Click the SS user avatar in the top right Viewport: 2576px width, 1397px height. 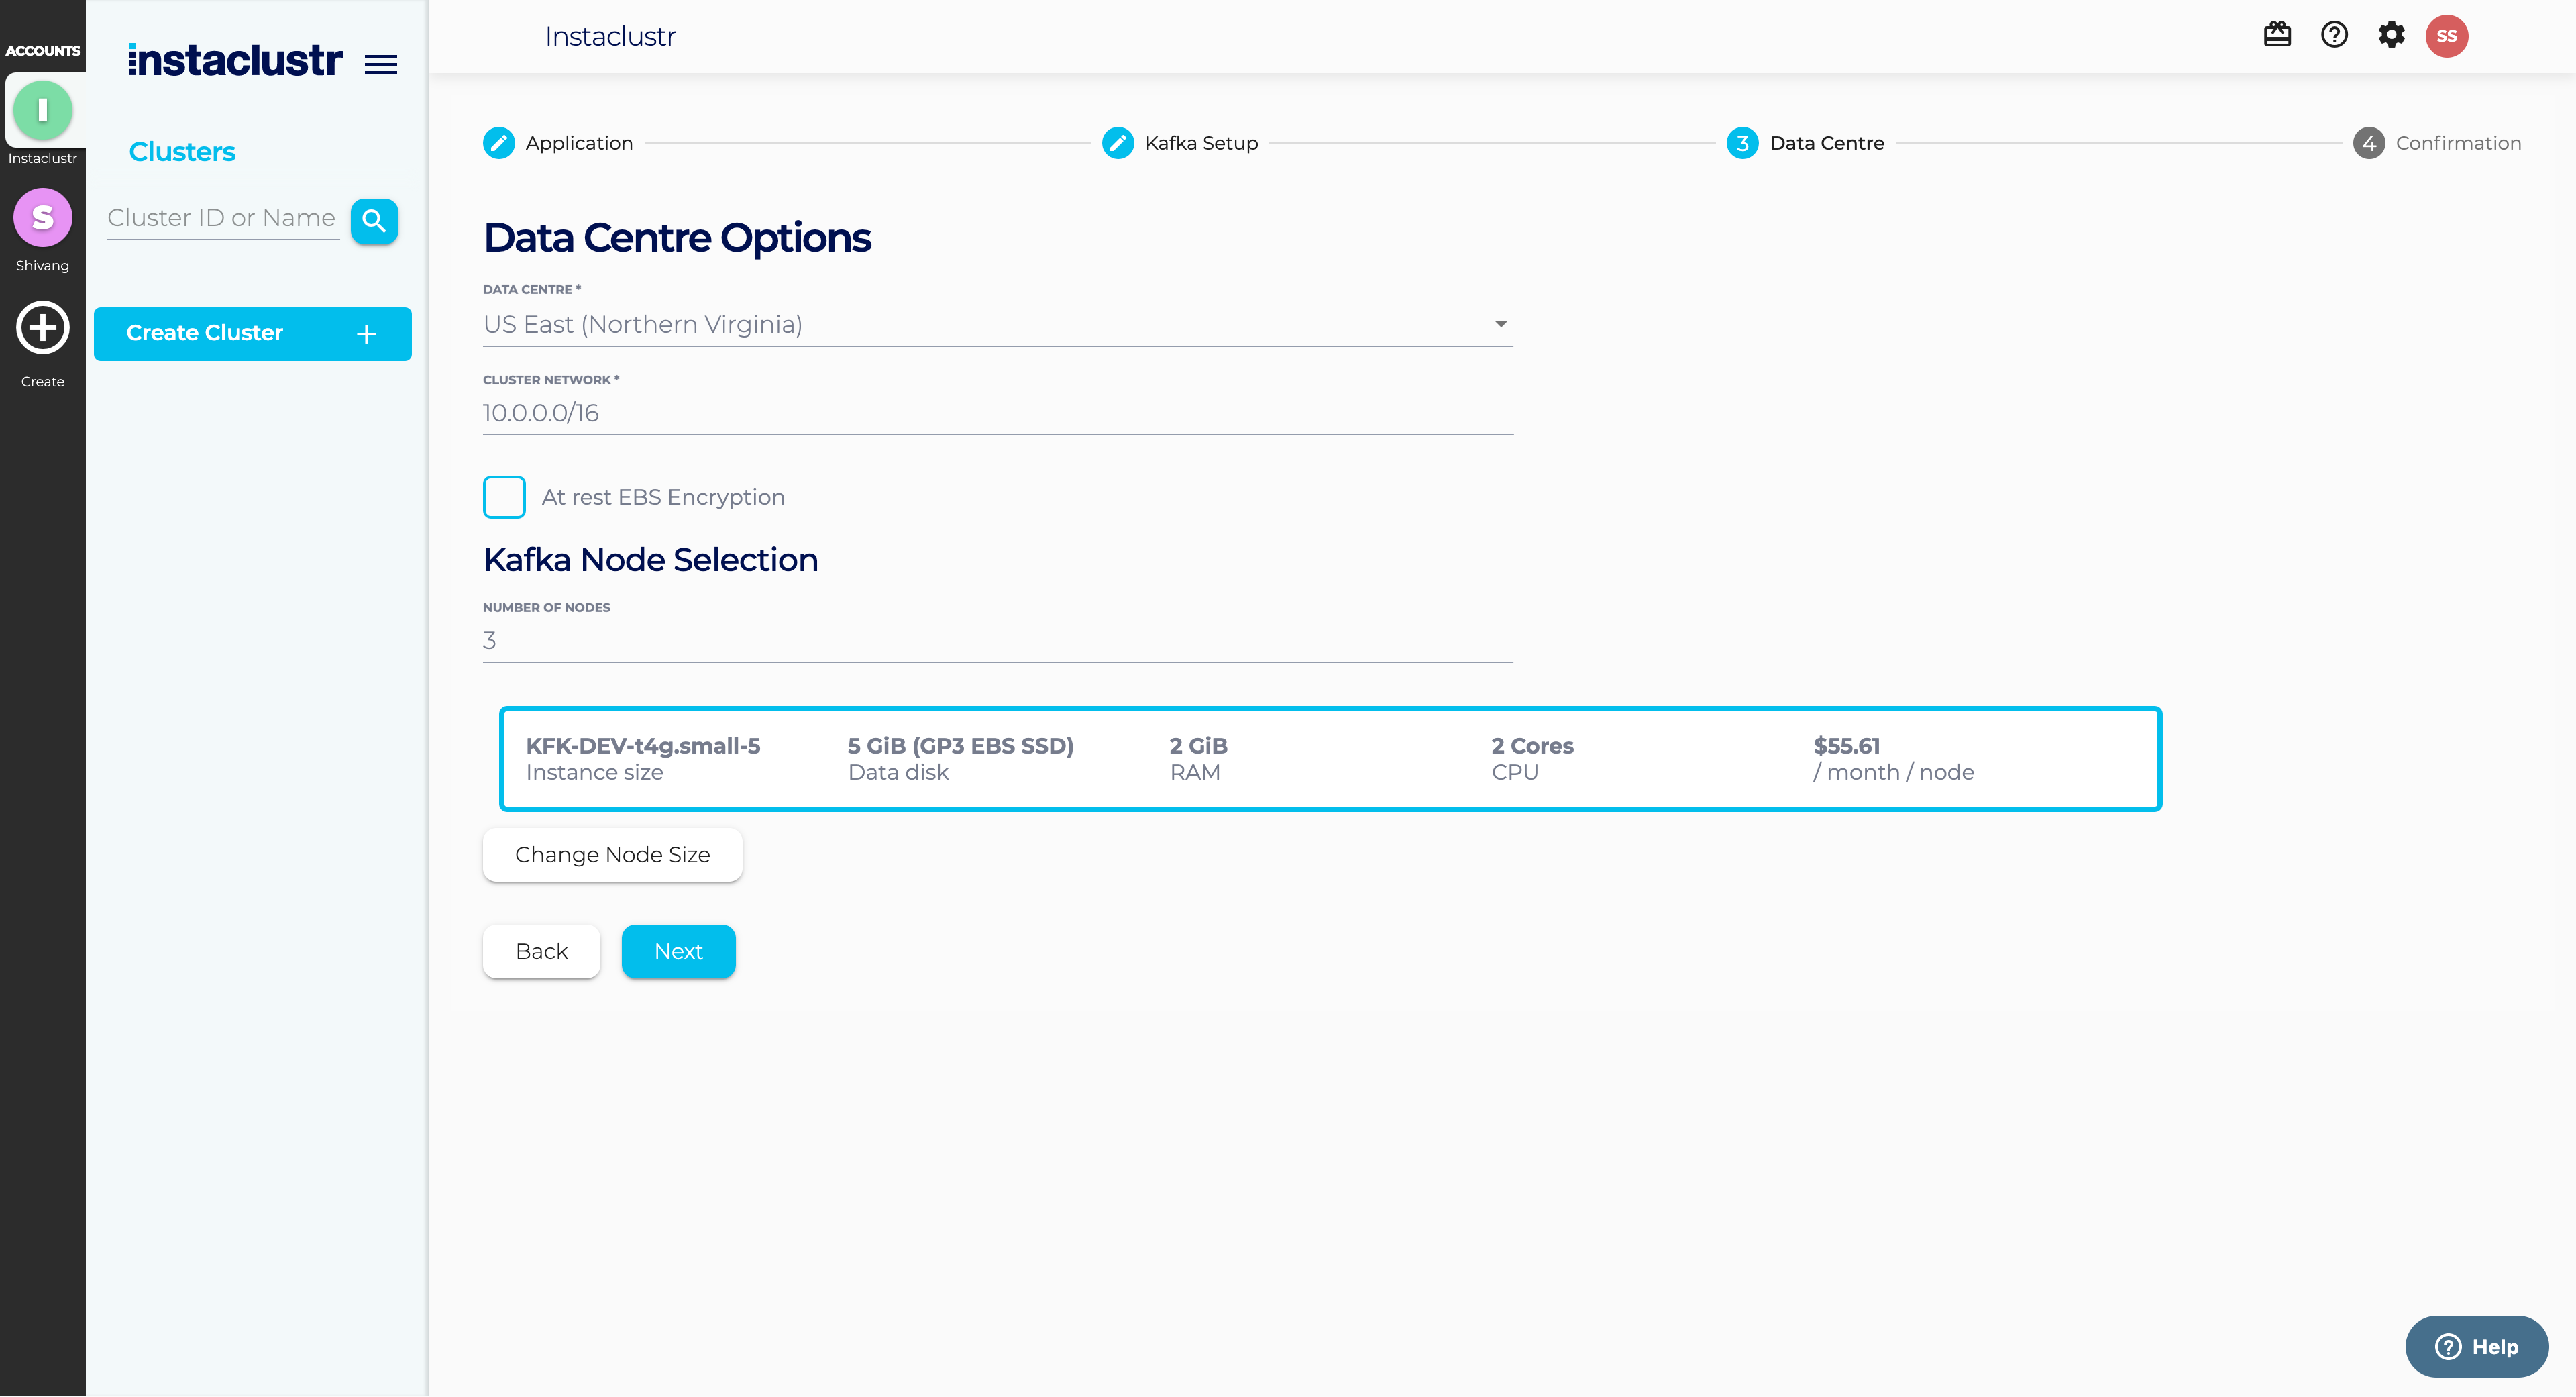tap(2448, 35)
